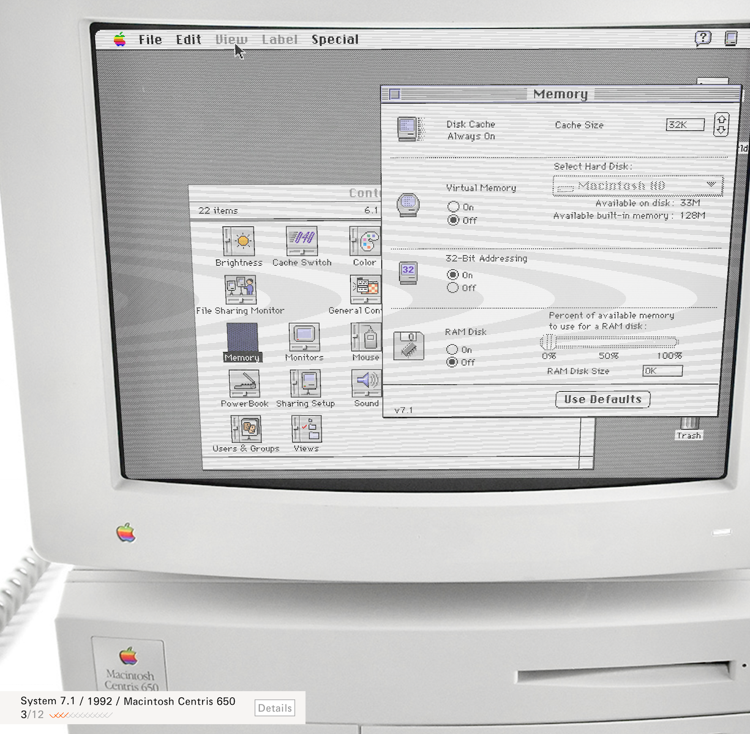The width and height of the screenshot is (750, 734).
Task: Turn RAM Disk On
Action: [x=452, y=350]
